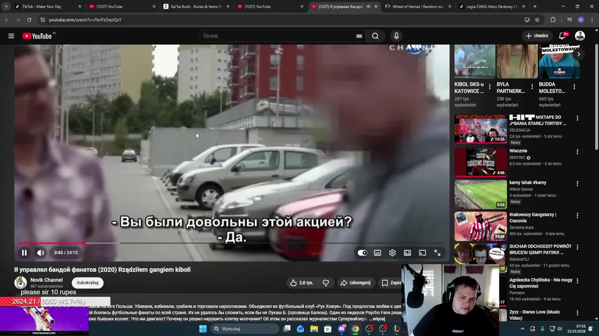
Task: Share the video via Udostępnij
Action: (356, 283)
